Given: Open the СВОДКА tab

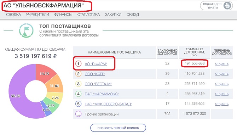Looking at the screenshot, I should (13, 15).
